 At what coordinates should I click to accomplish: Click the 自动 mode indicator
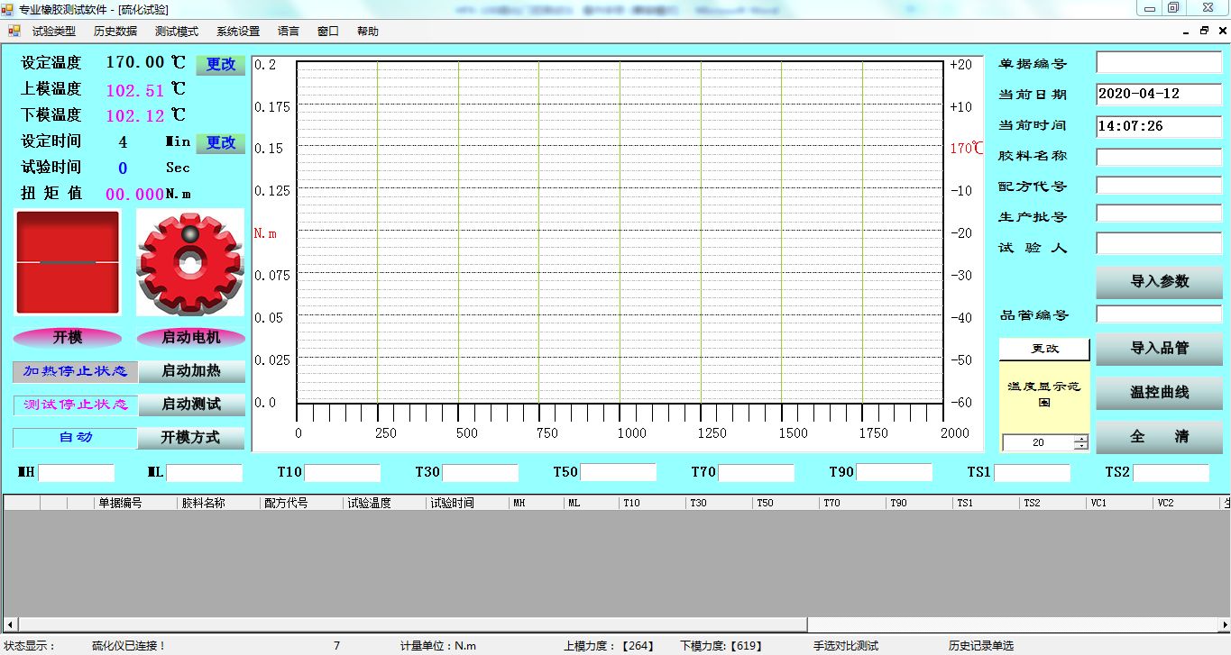click(x=76, y=438)
